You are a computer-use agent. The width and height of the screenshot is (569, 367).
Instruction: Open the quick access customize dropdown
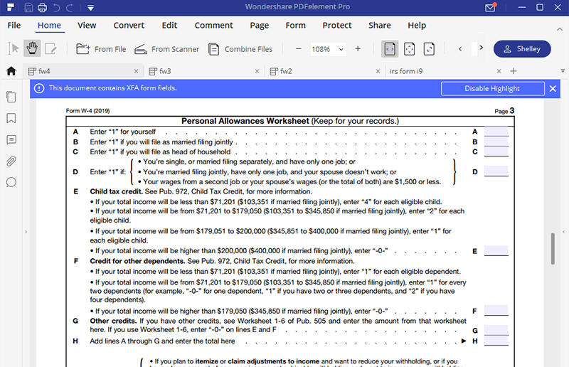point(91,8)
